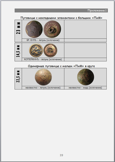Click the Приложение 1 header bar
This screenshot has width=115, height=162.
61,11
